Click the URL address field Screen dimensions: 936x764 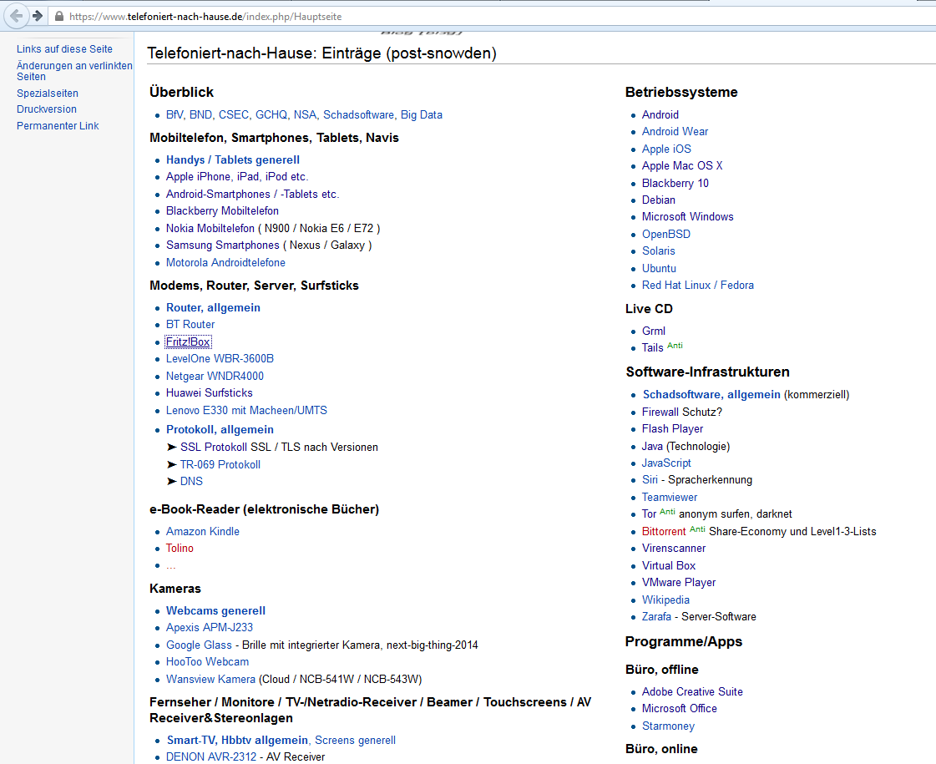[x=417, y=17]
